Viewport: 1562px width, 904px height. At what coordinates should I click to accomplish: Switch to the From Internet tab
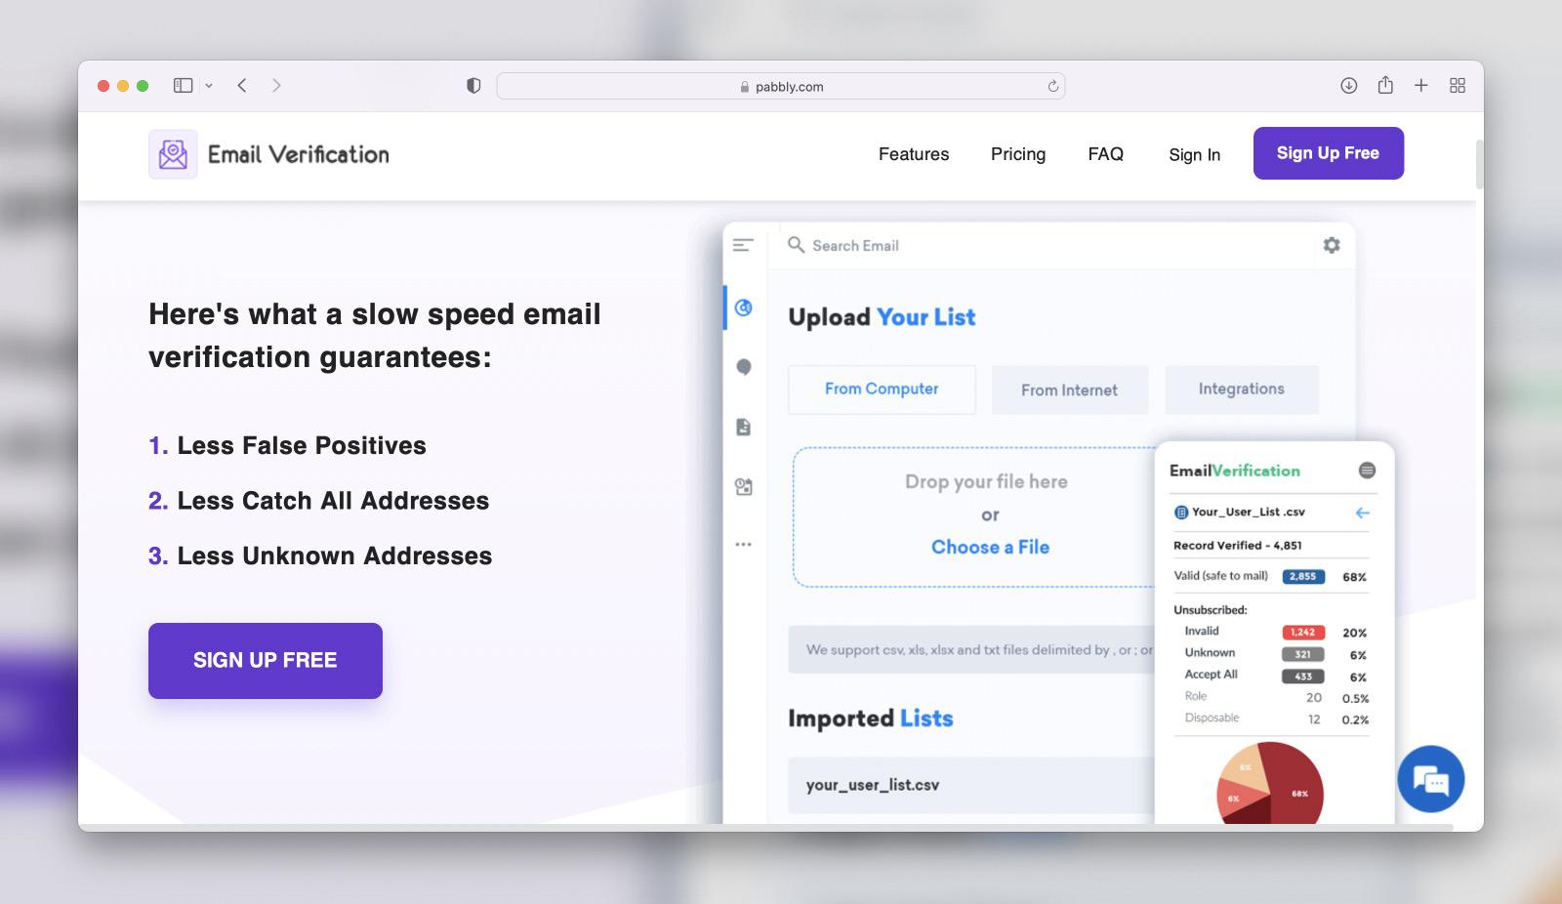tap(1070, 390)
